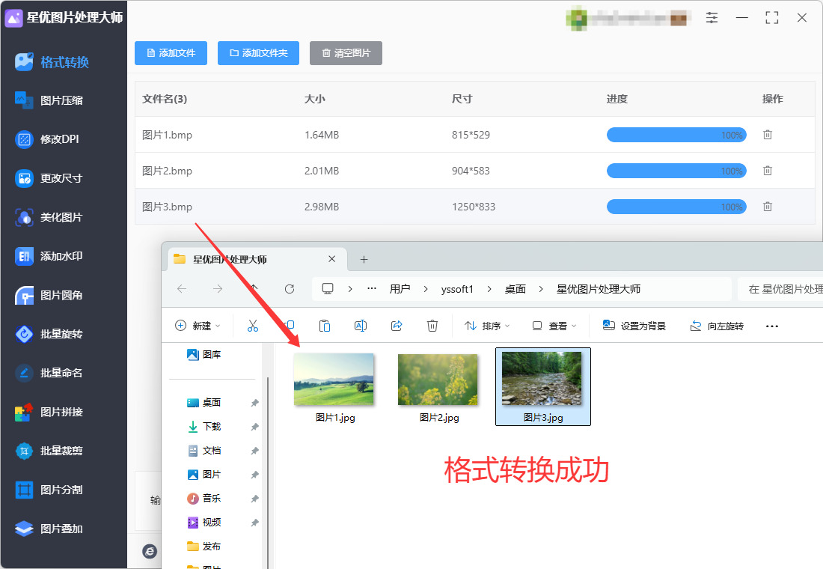Image resolution: width=823 pixels, height=569 pixels.
Task: Click 设置为背景 set as background
Action: pyautogui.click(x=634, y=326)
